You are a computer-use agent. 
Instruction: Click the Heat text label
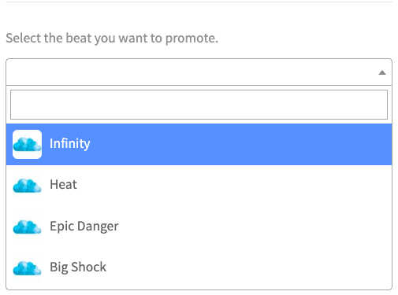[63, 184]
